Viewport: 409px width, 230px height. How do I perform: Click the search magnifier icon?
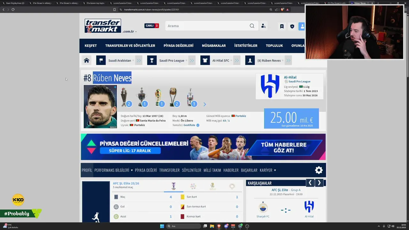[252, 26]
